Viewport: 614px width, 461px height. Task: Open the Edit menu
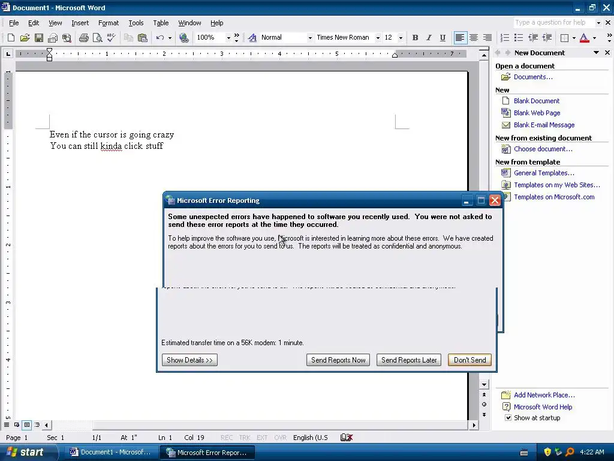[34, 23]
